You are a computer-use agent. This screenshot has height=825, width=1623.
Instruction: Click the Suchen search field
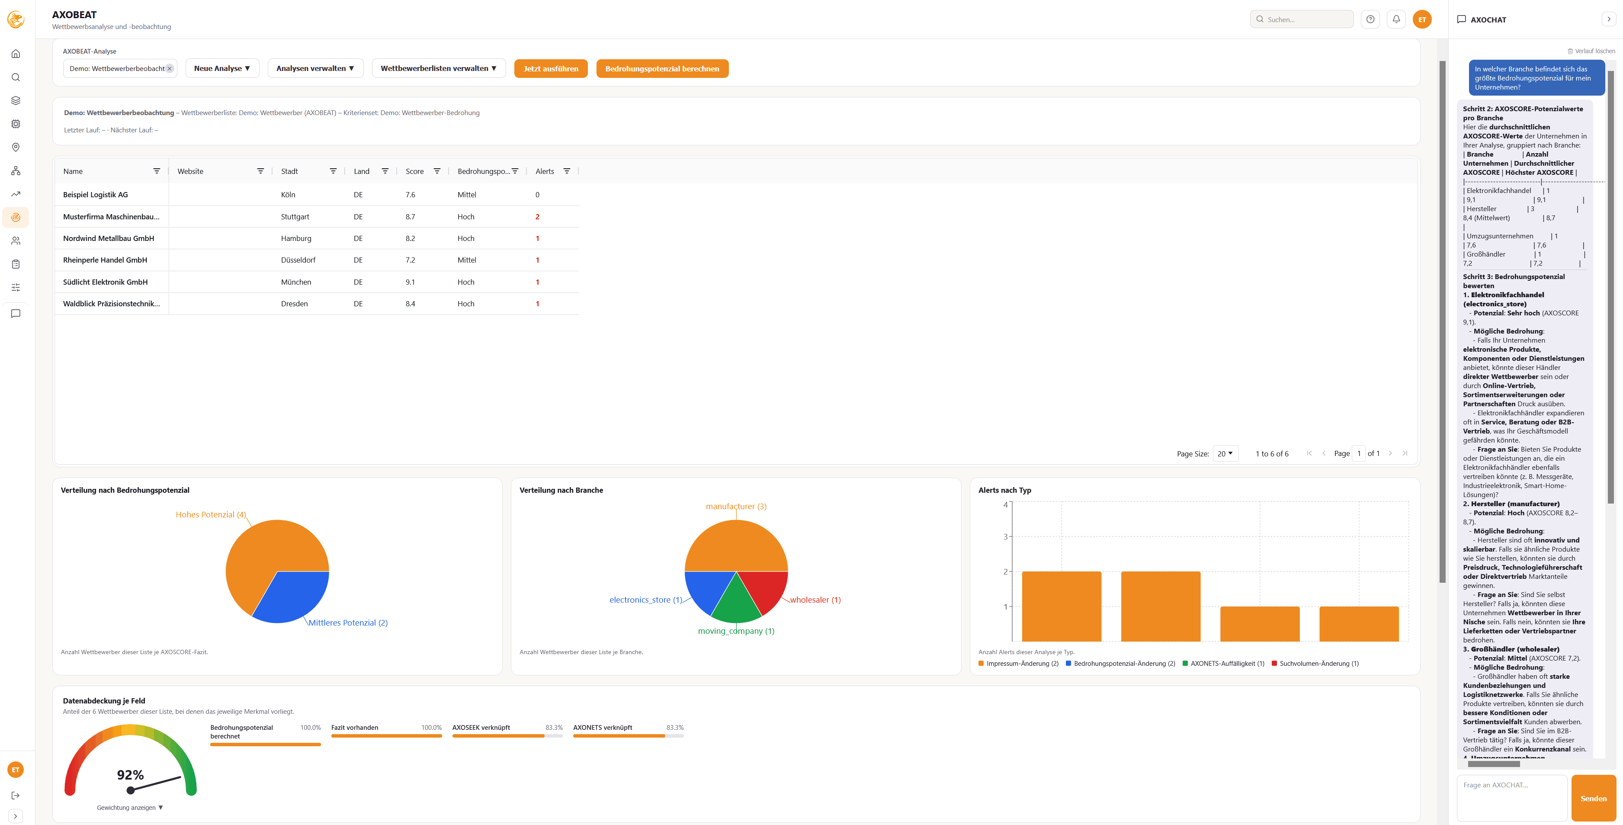(1302, 19)
